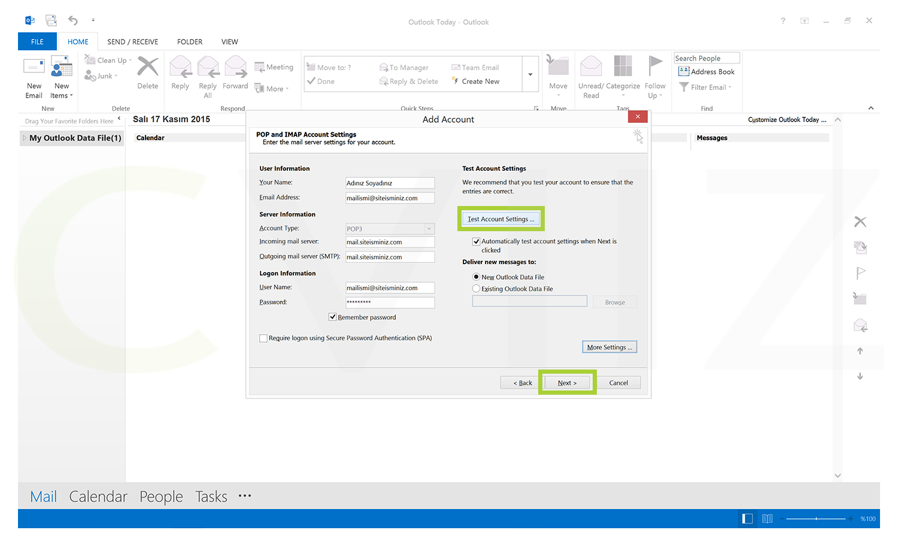Image resolution: width=898 pixels, height=539 pixels.
Task: Open the navigation options ellipsis
Action: (x=245, y=496)
